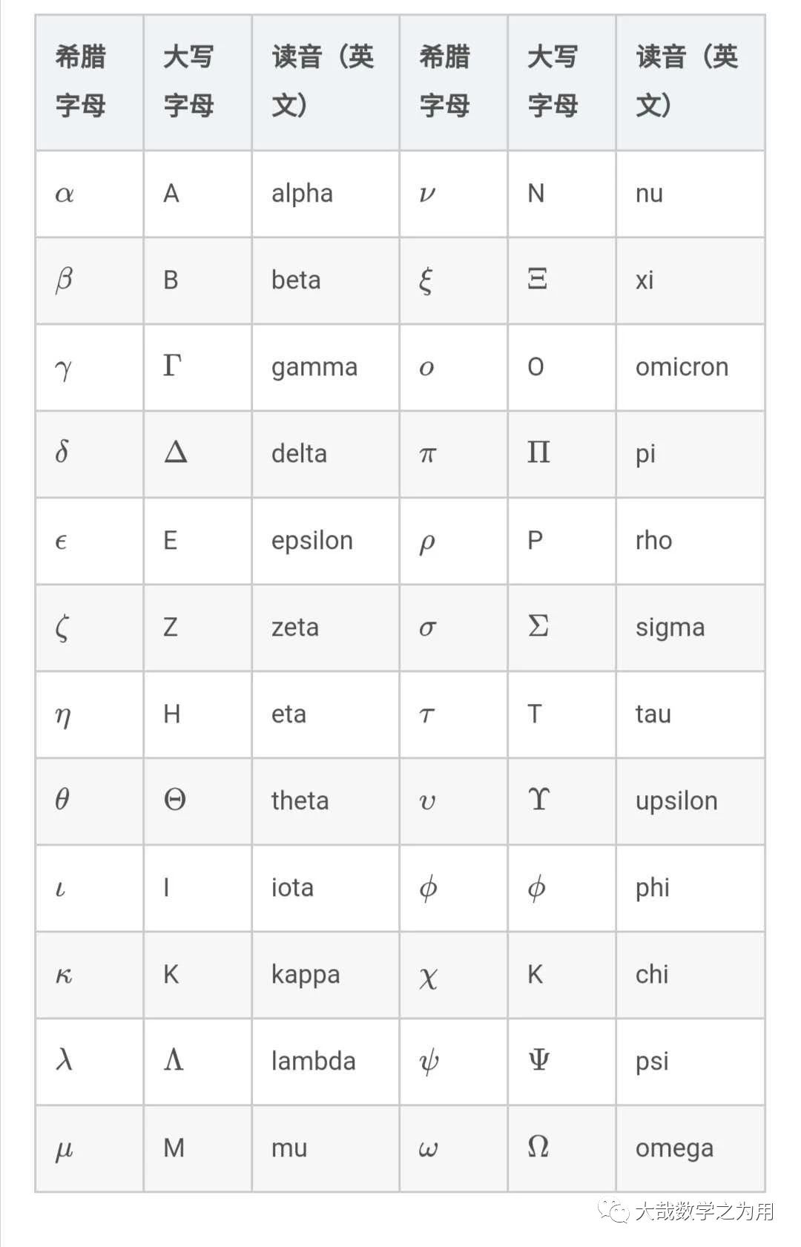Click the "theta" pronunciation text
801x1247 pixels.
click(x=300, y=800)
